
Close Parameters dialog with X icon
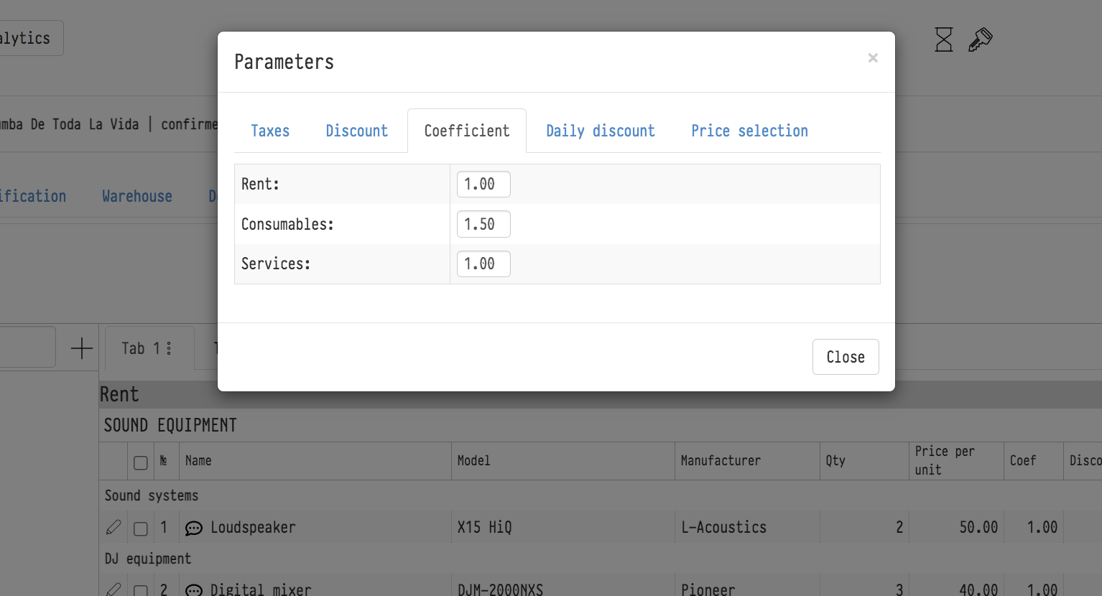tap(873, 58)
